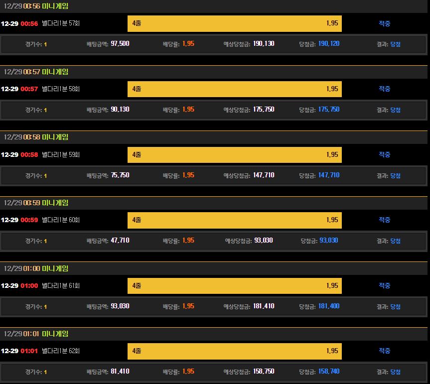The image size is (430, 384).
Task: Select the yellow 4줄 bar for 별다리1분 62회
Action: point(234,351)
